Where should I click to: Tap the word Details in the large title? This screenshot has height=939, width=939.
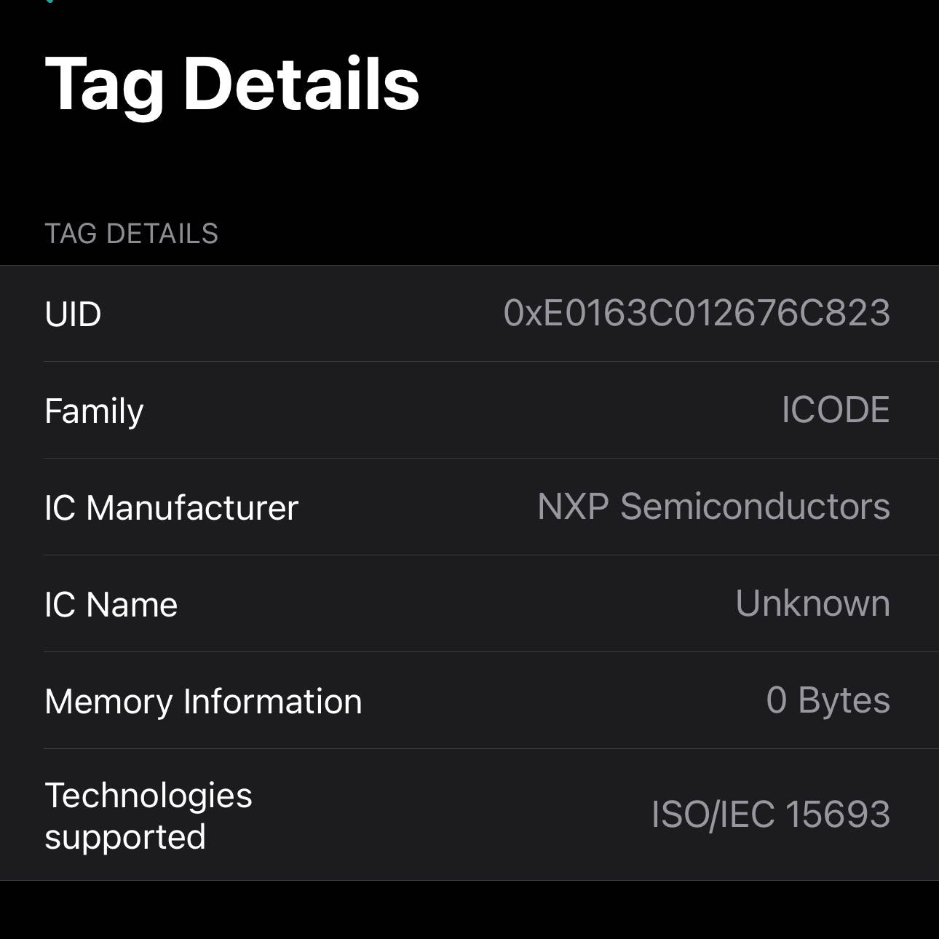pyautogui.click(x=301, y=84)
